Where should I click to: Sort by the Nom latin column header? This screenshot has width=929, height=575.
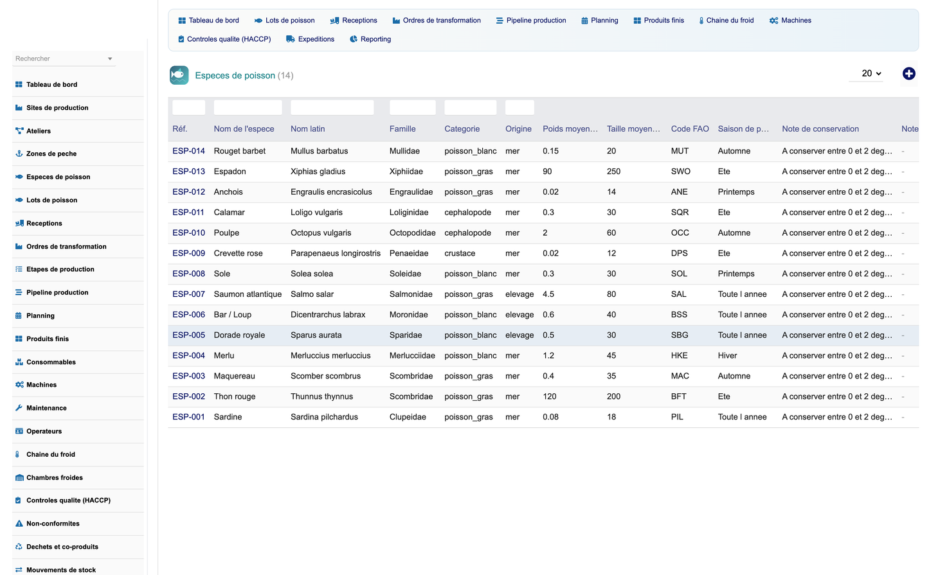click(x=308, y=128)
